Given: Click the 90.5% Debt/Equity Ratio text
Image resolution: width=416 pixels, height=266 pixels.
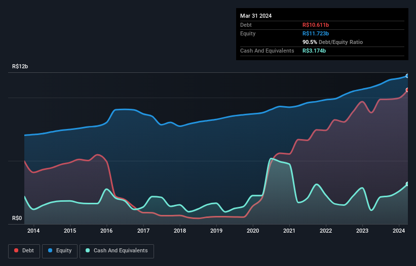Looking at the screenshot, I should (x=333, y=42).
